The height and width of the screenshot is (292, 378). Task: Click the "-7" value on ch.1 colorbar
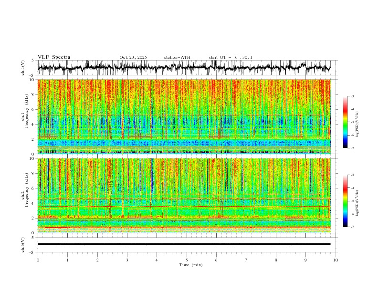click(352, 148)
